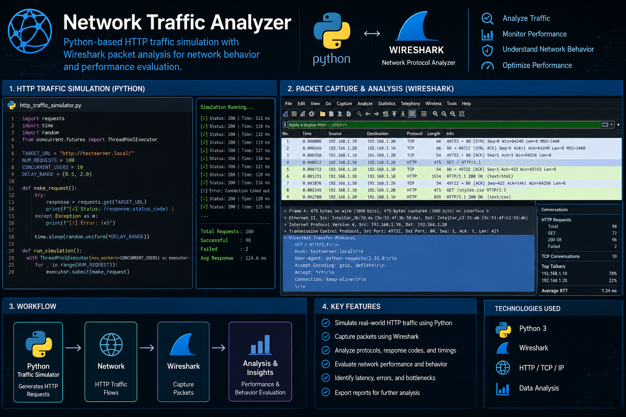Viewport: 626px width, 417px height.
Task: Click the Average RTT value row
Action: click(x=579, y=291)
